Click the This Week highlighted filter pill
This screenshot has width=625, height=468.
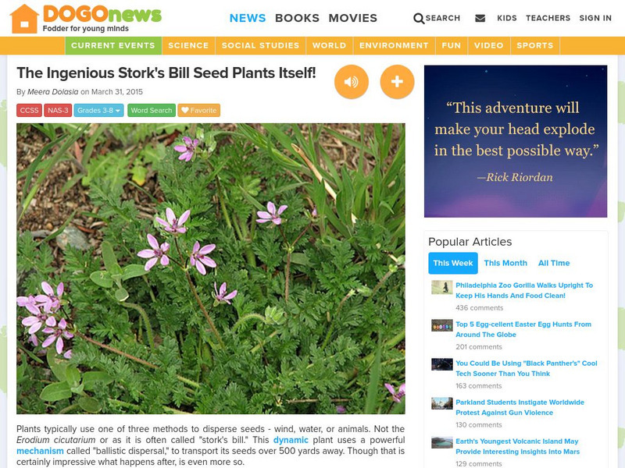coord(455,264)
